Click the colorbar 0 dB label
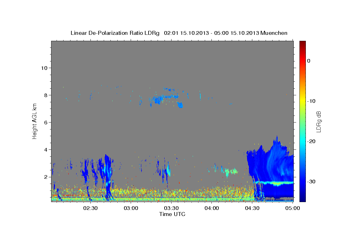This screenshot has width=363, height=242. [309, 61]
